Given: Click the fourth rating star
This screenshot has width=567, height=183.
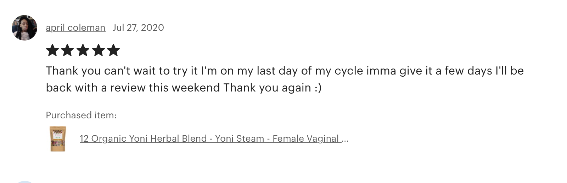Looking at the screenshot, I should [x=98, y=50].
